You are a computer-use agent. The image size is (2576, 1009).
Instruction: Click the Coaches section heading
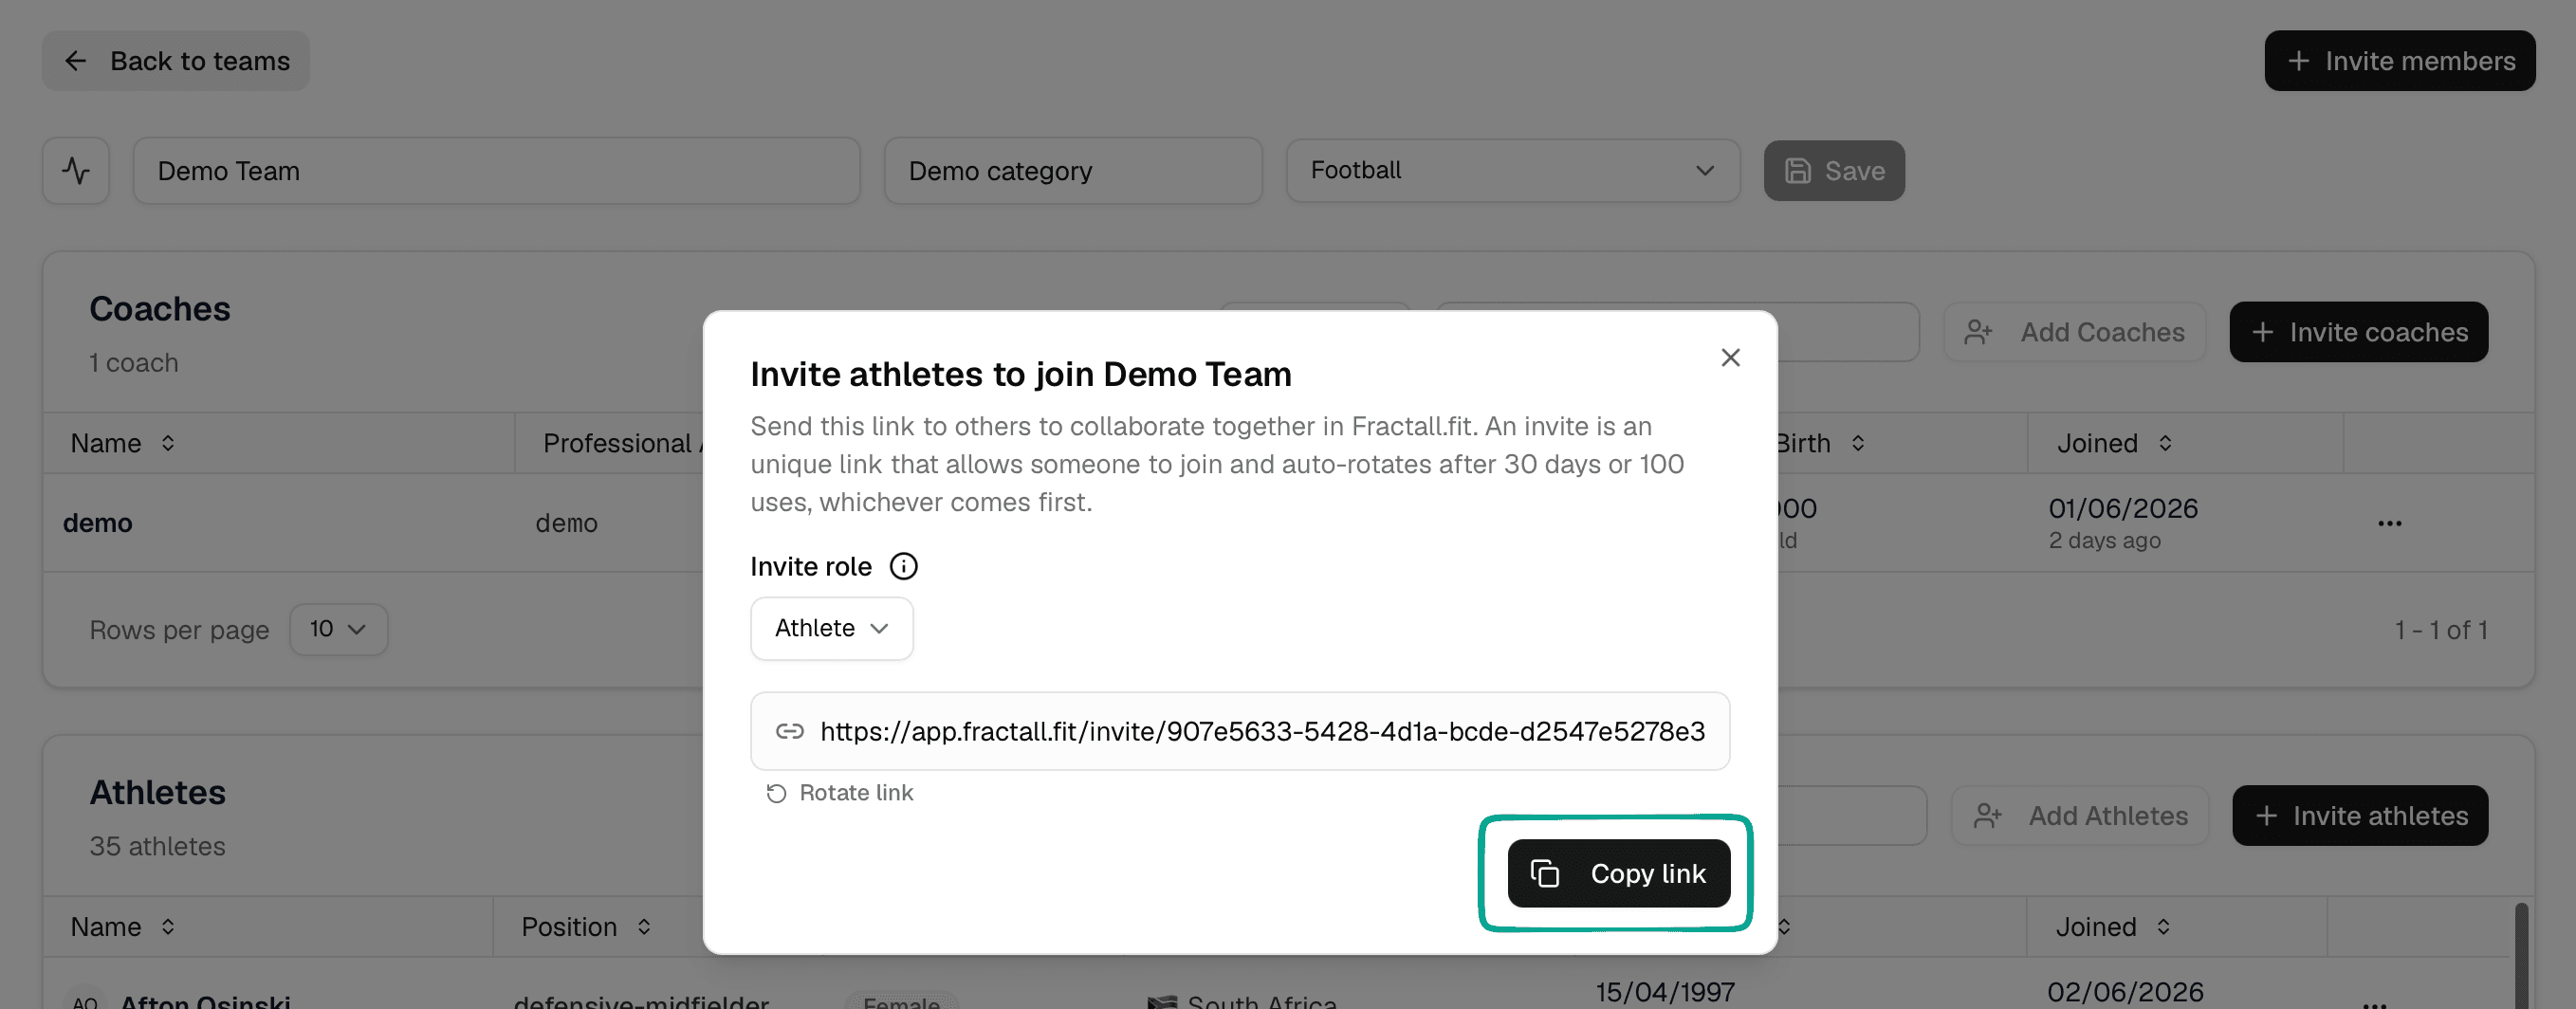159,309
